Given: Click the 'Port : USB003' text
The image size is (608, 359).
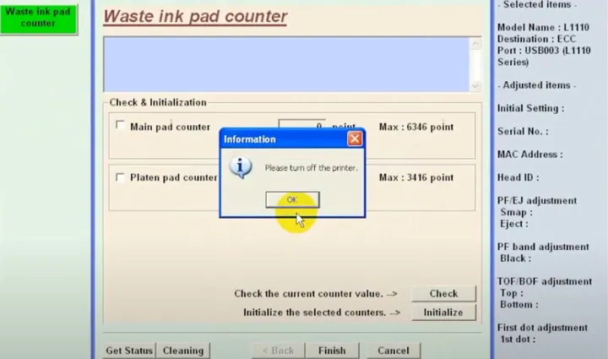Looking at the screenshot, I should pyautogui.click(x=528, y=51).
